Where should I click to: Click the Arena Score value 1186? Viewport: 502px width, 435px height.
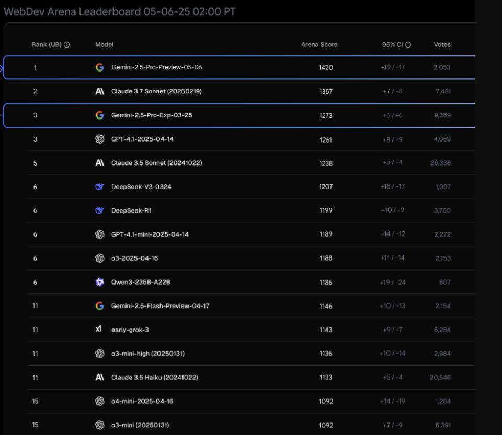pos(326,282)
